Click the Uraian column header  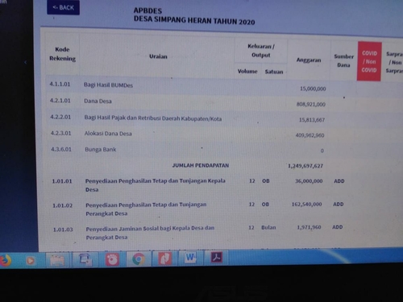(158, 56)
